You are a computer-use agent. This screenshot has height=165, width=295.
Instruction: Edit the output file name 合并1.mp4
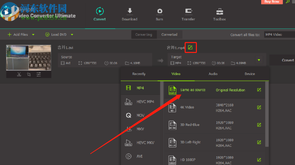point(190,47)
